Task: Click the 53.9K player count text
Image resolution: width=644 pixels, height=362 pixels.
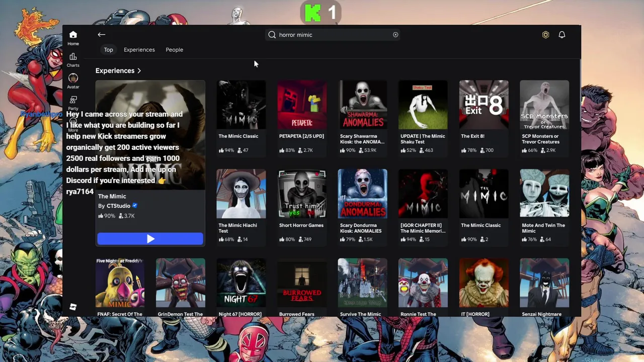Action: tap(366, 150)
